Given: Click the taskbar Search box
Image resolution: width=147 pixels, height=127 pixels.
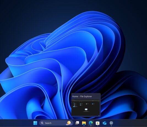Looking at the screenshot, I should pyautogui.click(x=56, y=123).
